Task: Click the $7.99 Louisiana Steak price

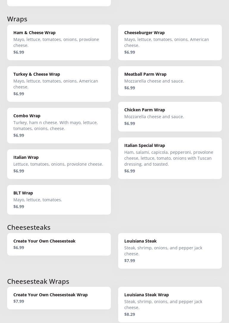Action: [x=130, y=260]
